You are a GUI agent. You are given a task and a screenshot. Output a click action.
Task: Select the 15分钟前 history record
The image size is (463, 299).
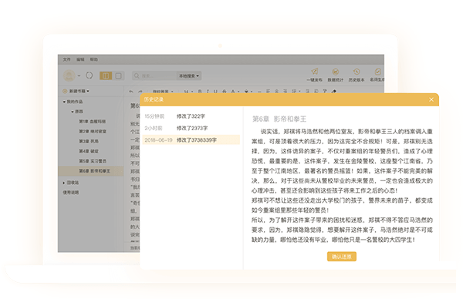click(191, 116)
